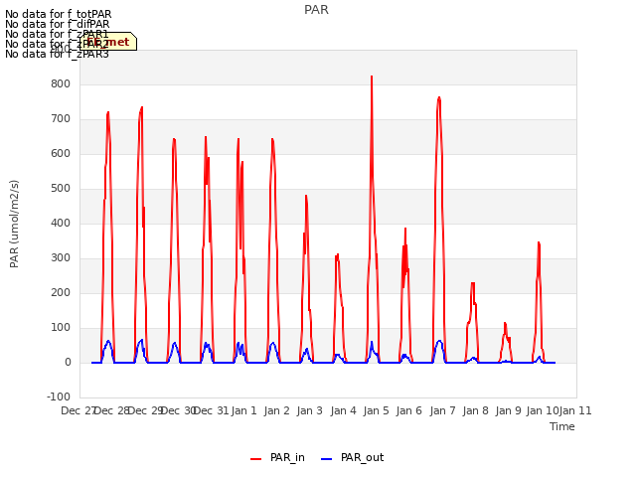
Task: Click the Jan 4 x-axis tick label
Action: click(343, 410)
